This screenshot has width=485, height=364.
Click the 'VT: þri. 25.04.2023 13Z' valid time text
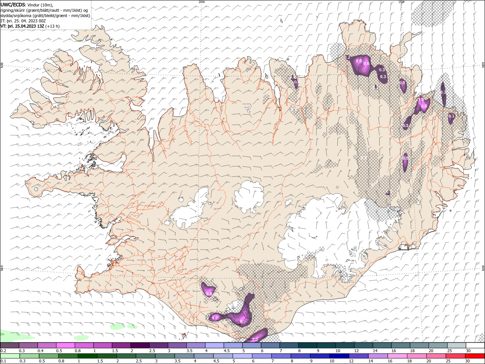(x=22, y=26)
